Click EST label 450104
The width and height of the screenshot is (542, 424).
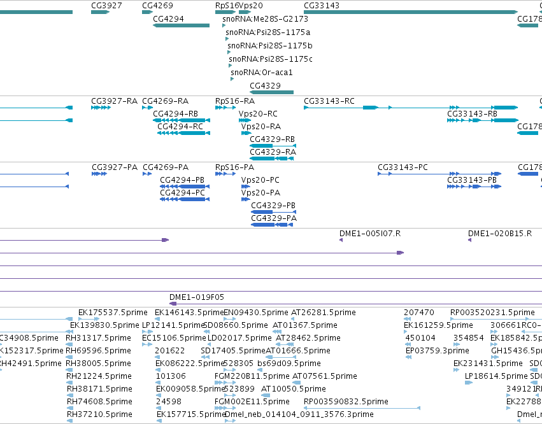[421, 338]
